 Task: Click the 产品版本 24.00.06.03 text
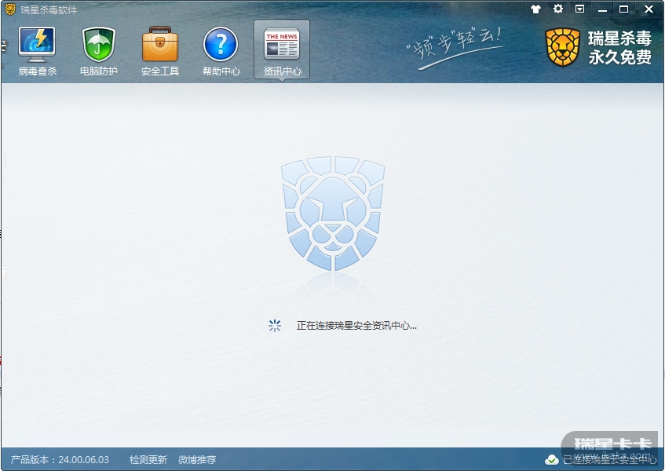(60, 459)
